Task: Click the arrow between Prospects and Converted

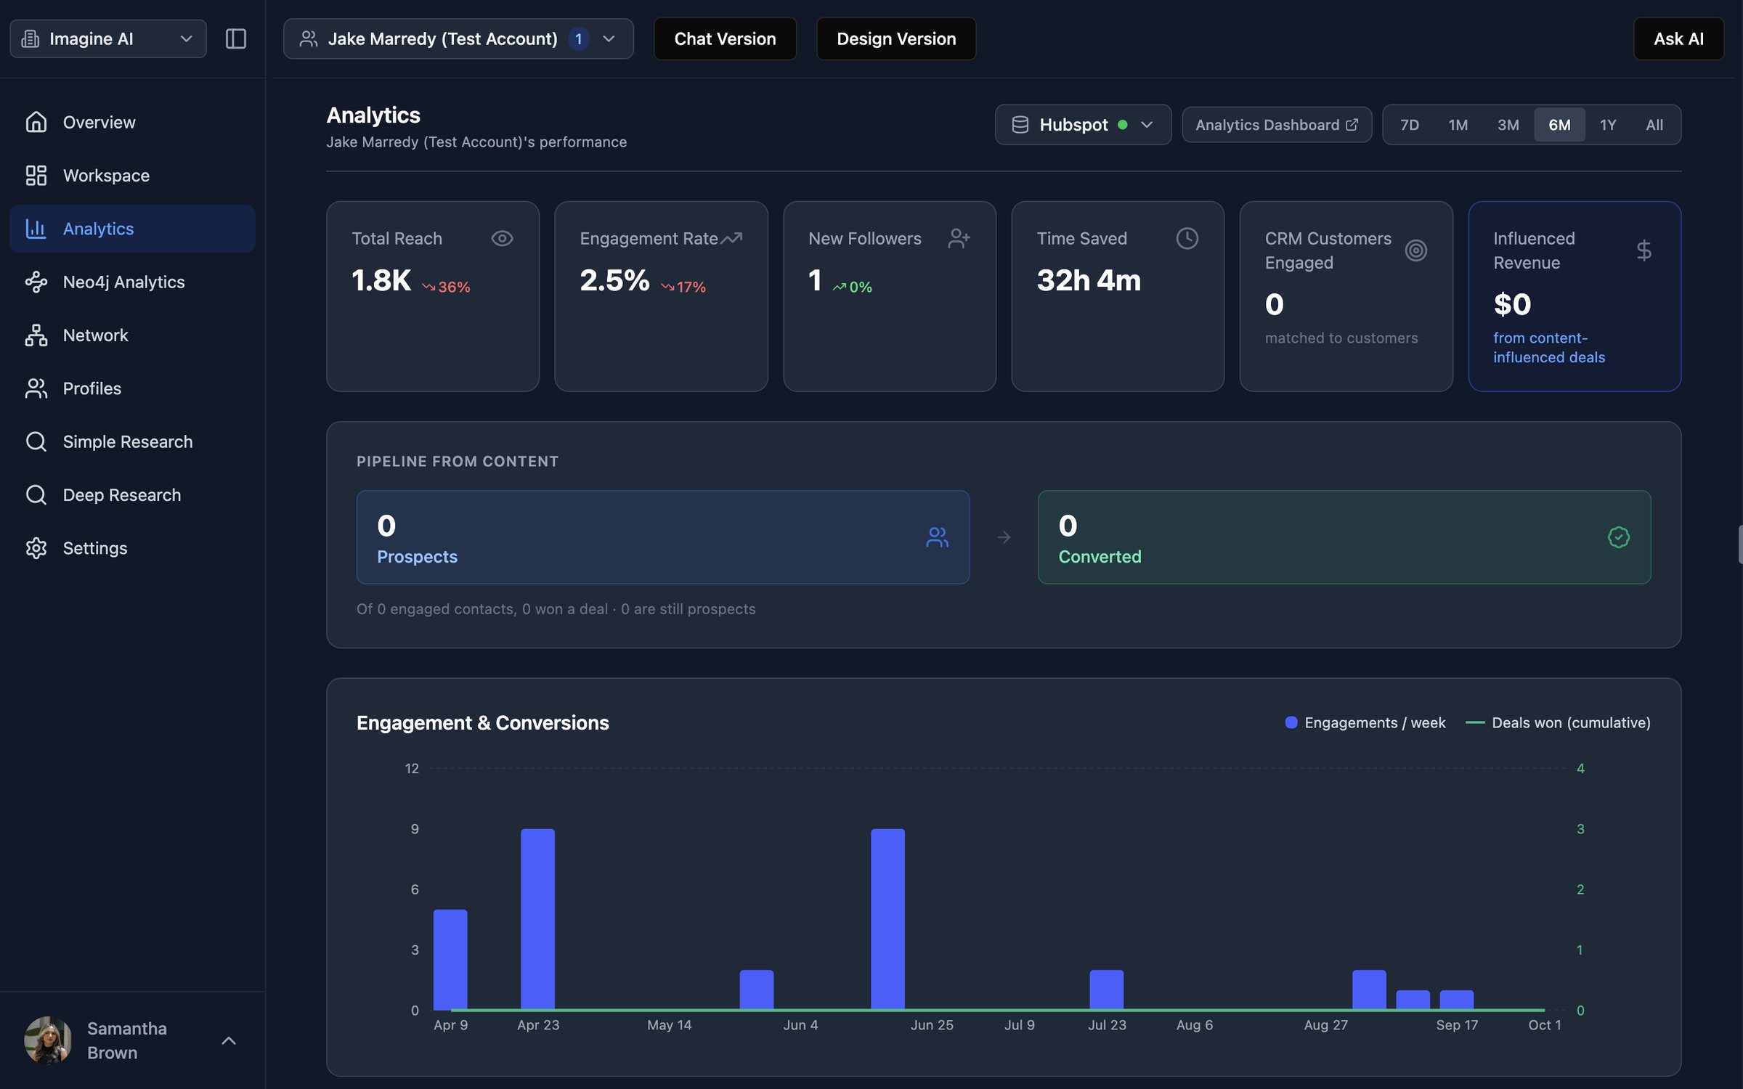Action: point(1004,537)
